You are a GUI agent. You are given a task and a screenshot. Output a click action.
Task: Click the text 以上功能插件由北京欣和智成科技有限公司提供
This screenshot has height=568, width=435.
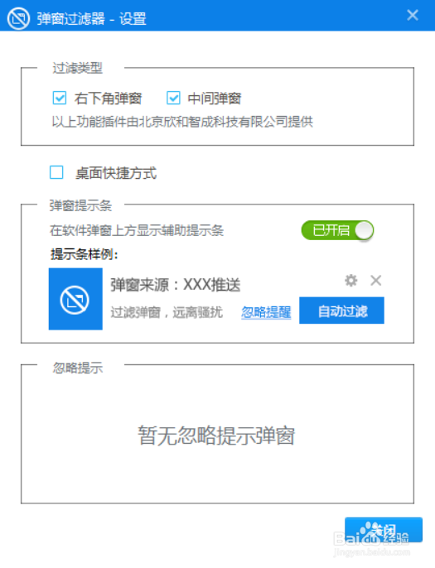[x=182, y=122]
